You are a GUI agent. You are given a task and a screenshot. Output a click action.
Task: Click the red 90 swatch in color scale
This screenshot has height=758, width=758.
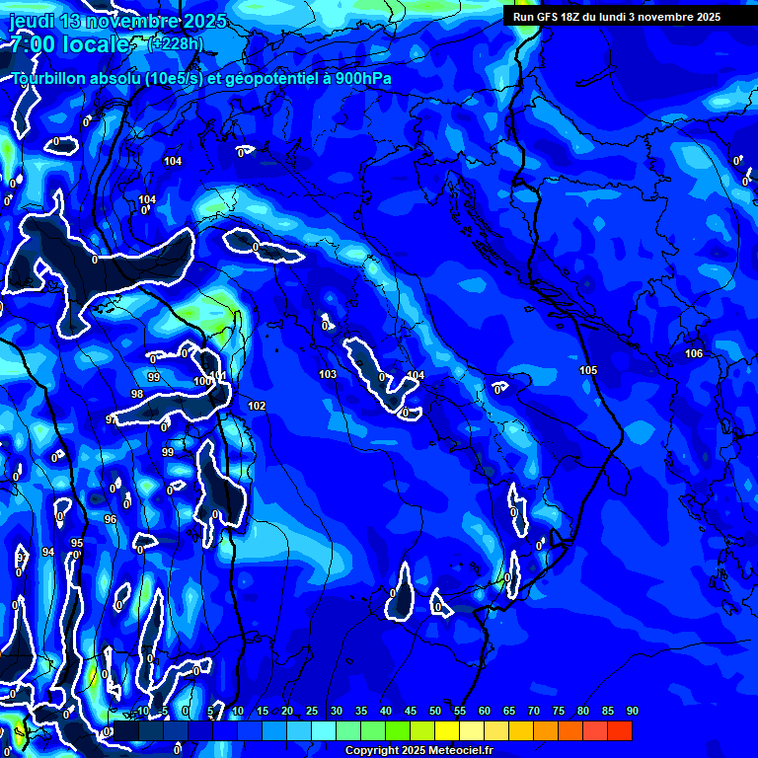(620, 730)
